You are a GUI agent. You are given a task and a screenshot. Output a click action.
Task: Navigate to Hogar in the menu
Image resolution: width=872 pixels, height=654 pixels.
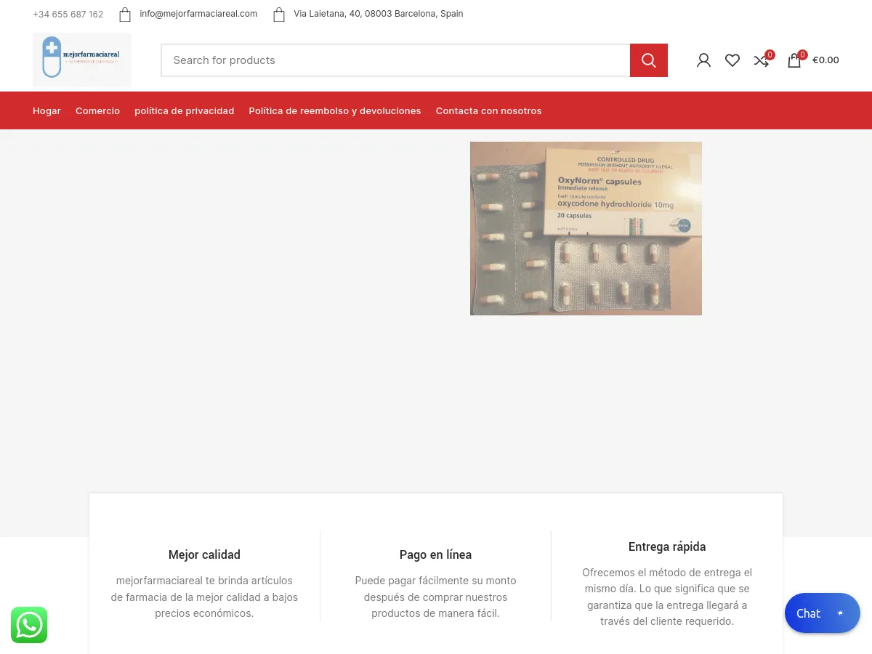(47, 110)
